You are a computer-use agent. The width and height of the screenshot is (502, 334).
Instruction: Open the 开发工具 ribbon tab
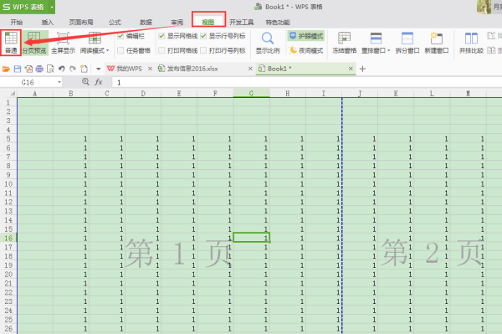tap(242, 22)
